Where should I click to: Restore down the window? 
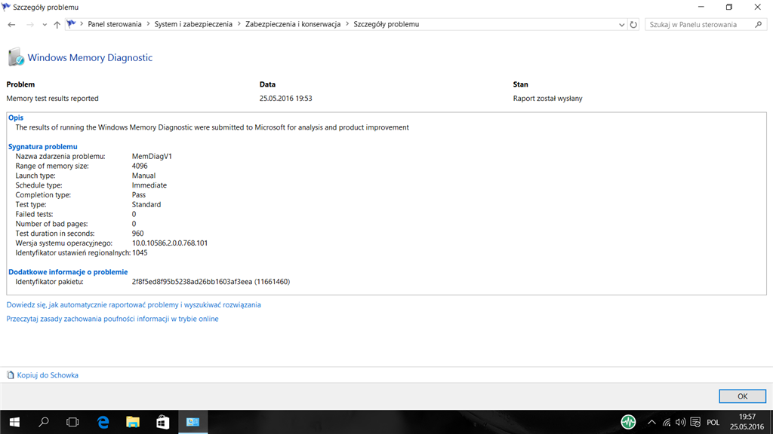click(729, 7)
